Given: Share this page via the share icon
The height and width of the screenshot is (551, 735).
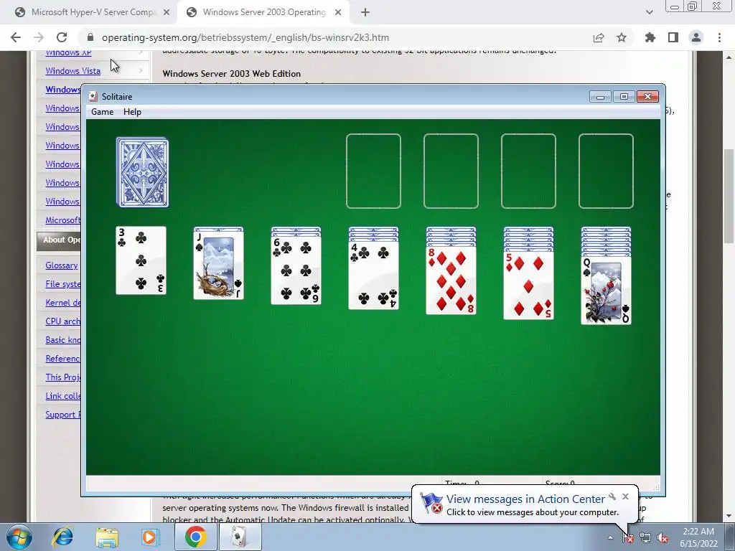Looking at the screenshot, I should pyautogui.click(x=599, y=37).
